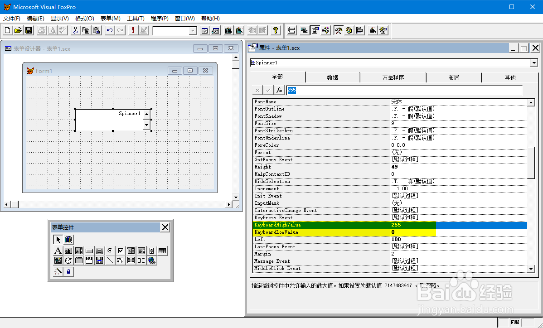Cancel property edit with X button
The image size is (543, 328).
point(257,90)
